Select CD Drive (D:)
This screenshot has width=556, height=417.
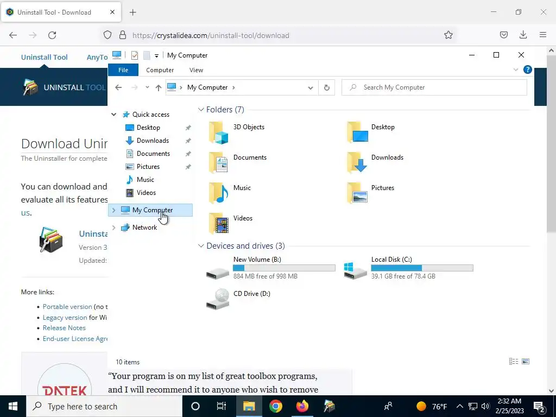pos(238,299)
